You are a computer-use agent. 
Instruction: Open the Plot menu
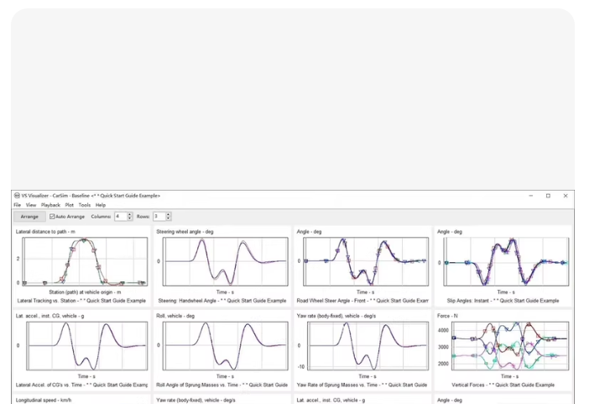70,205
